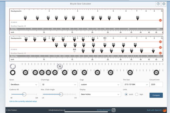Open the settings gear icon
The image size is (170, 113).
coord(164,4)
